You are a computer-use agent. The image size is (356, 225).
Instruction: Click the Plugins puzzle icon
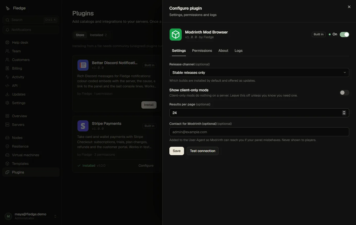(x=7, y=172)
